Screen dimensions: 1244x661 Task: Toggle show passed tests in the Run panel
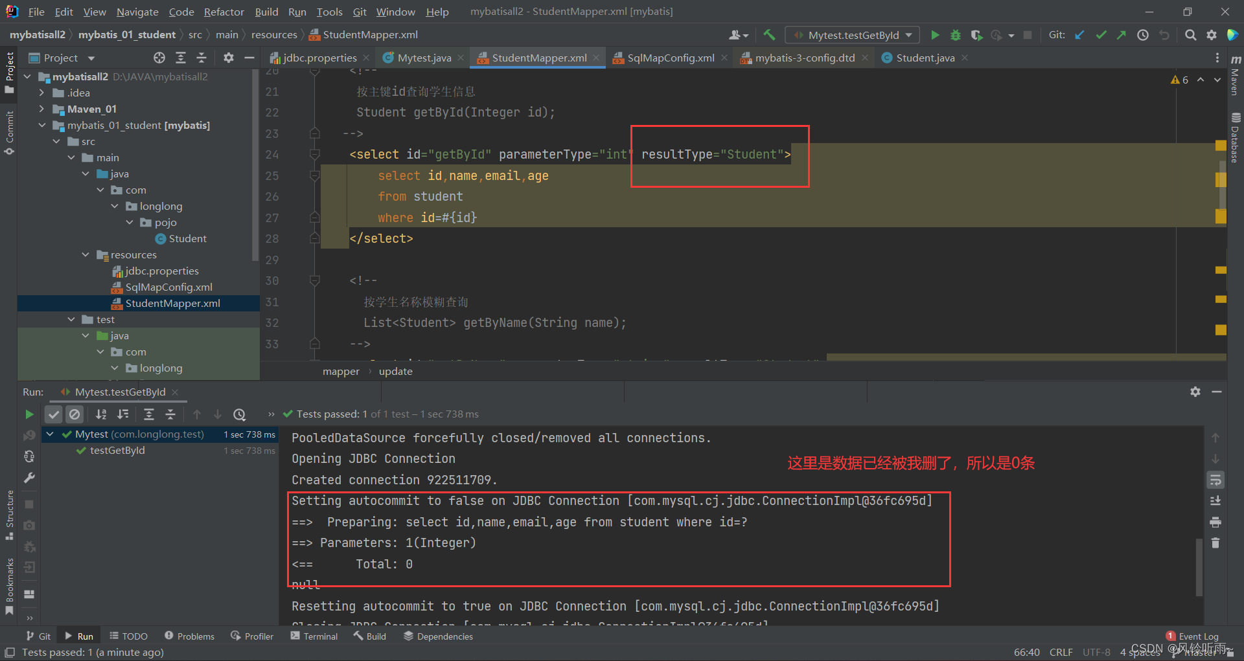pyautogui.click(x=54, y=414)
